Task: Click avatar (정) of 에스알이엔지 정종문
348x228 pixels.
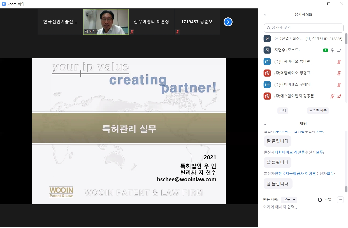Action: click(x=267, y=96)
